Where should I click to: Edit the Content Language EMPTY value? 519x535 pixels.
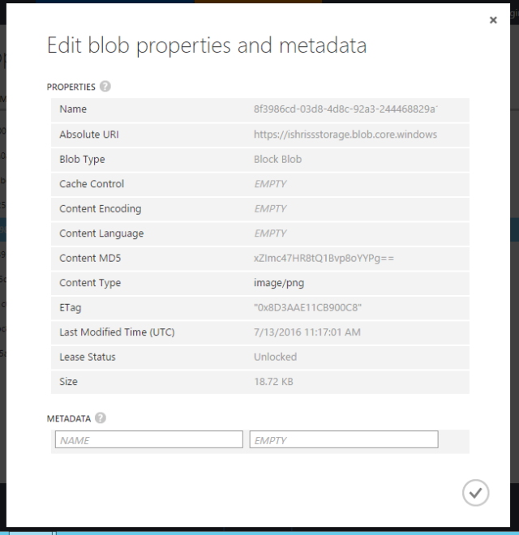point(270,233)
